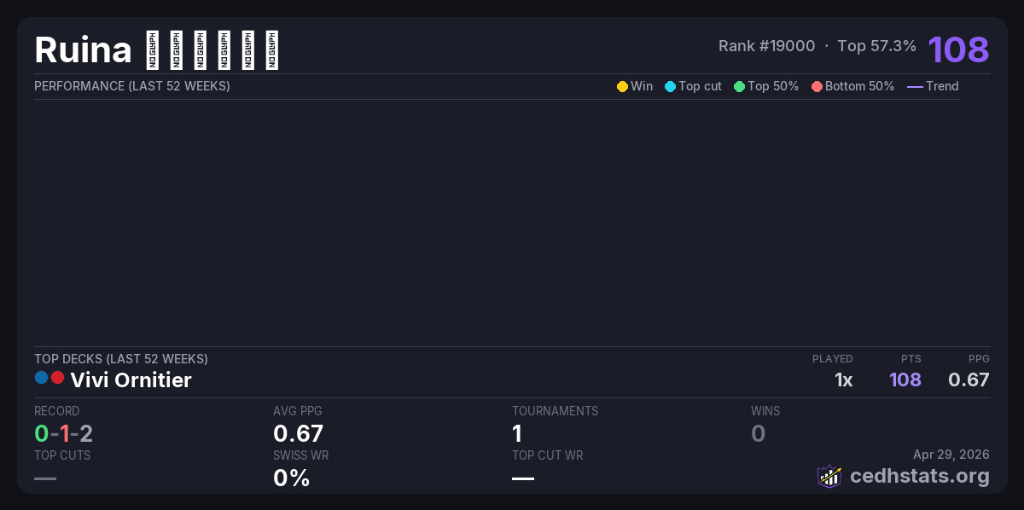Open the Vivi Ornitier deck entry

(131, 380)
